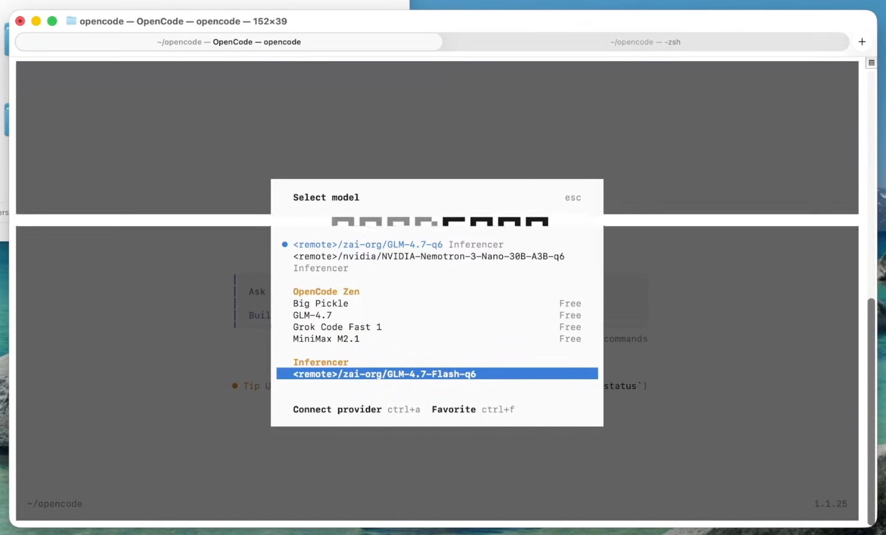Choose the remote zai-org/GLM-4.7-q6 Inferencer model
The height and width of the screenshot is (535, 886).
(398, 244)
